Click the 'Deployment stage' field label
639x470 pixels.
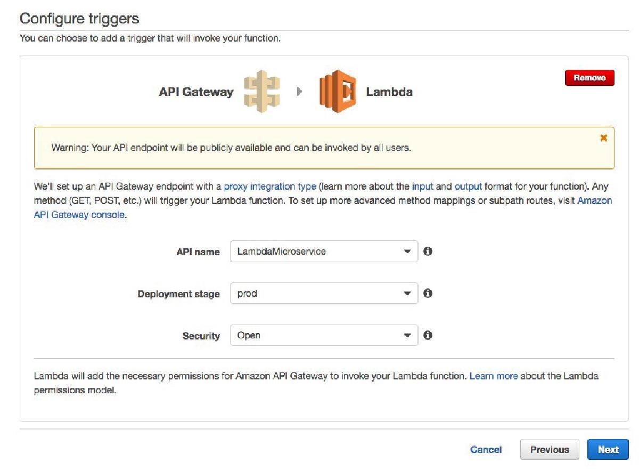178,294
